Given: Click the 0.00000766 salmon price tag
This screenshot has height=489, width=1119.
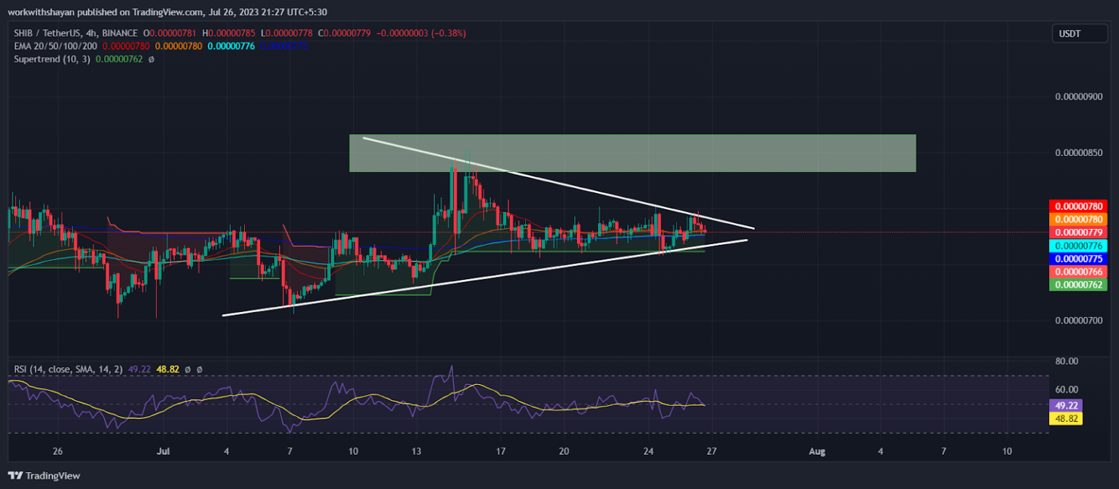Looking at the screenshot, I should (1077, 272).
